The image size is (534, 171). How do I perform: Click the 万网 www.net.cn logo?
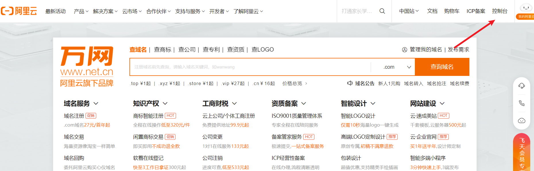pyautogui.click(x=87, y=67)
